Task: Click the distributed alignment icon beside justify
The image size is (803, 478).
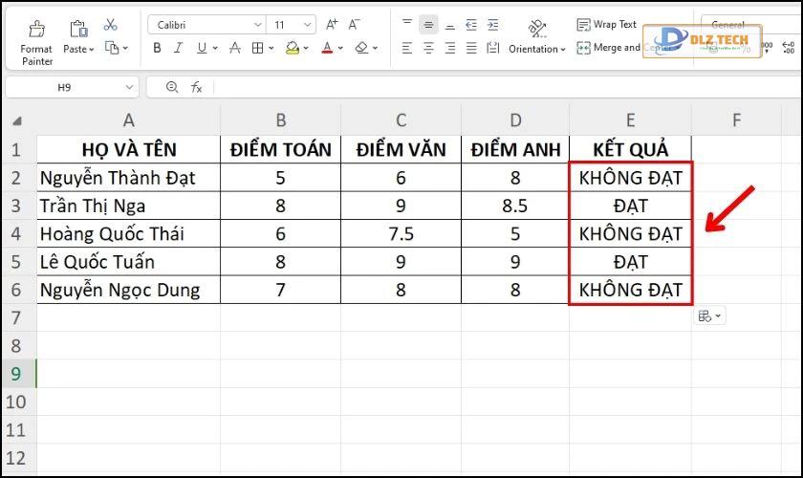Action: (492, 48)
